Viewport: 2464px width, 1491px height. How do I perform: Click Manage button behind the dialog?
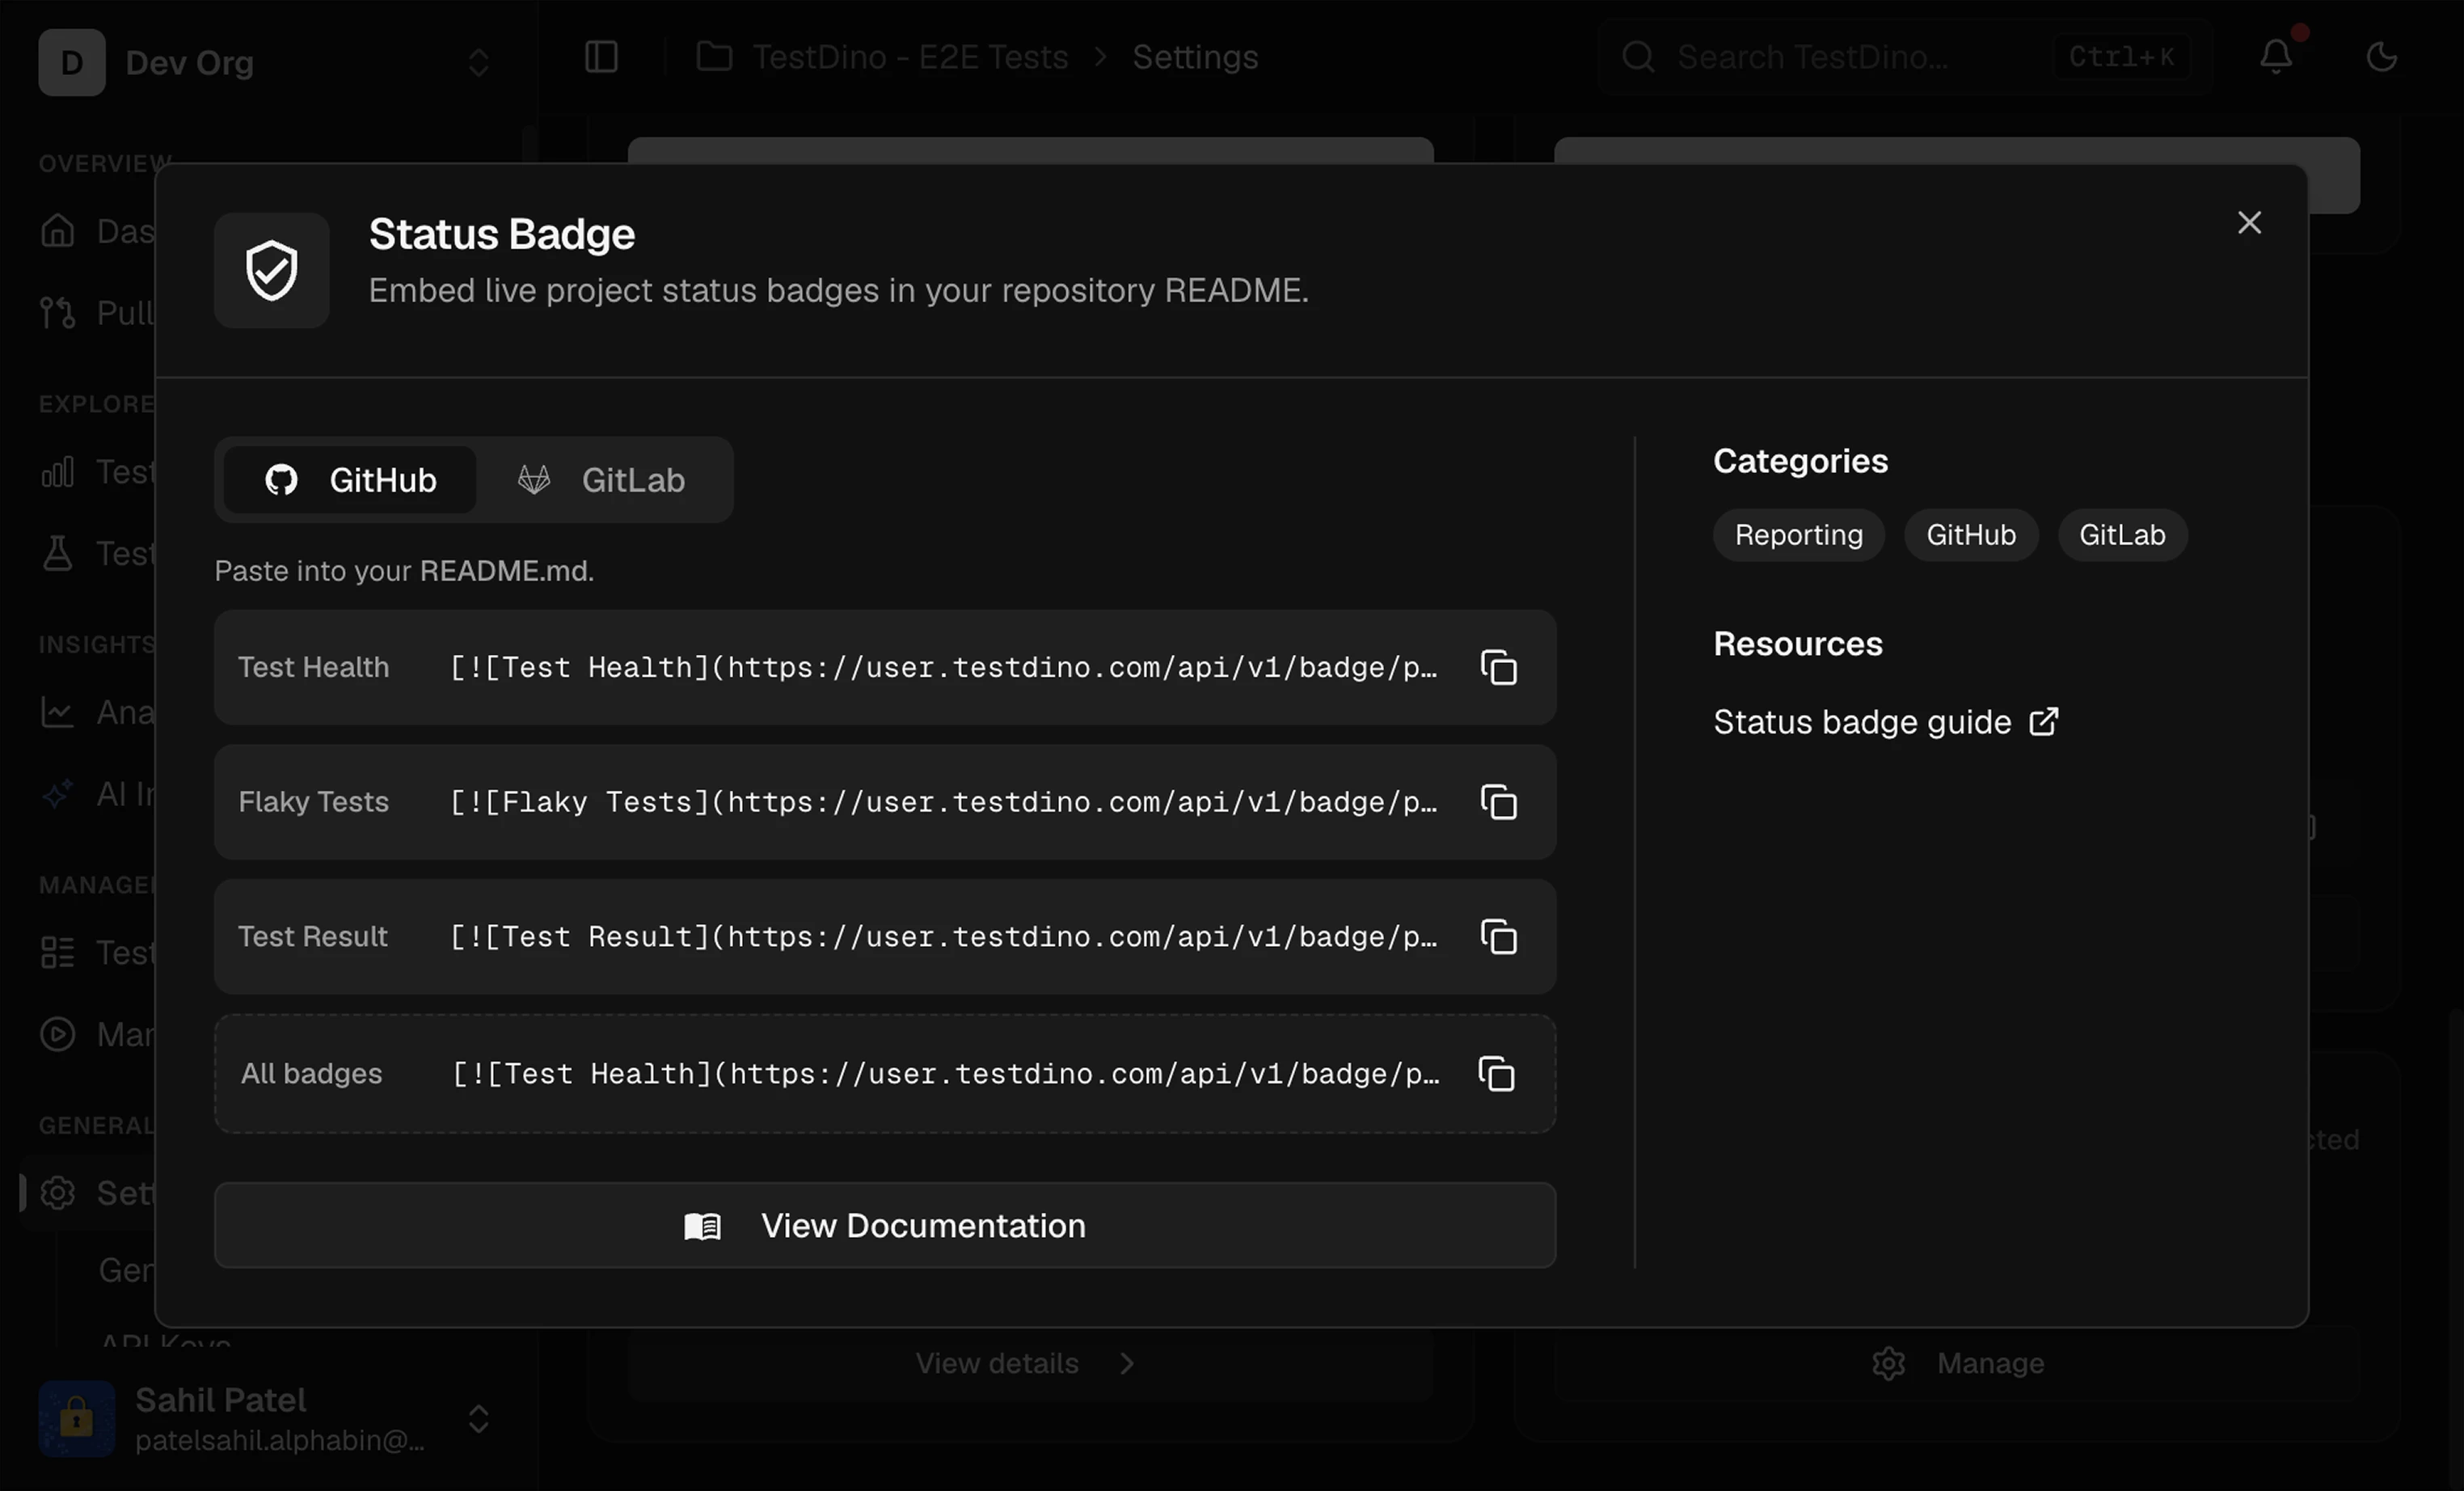click(x=1957, y=1363)
